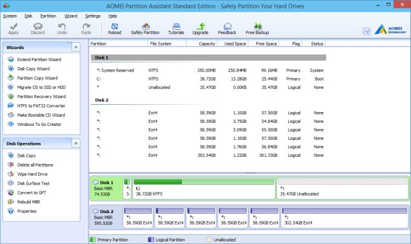Collapse the Wizards panel
The image size is (411, 244).
pos(76,47)
